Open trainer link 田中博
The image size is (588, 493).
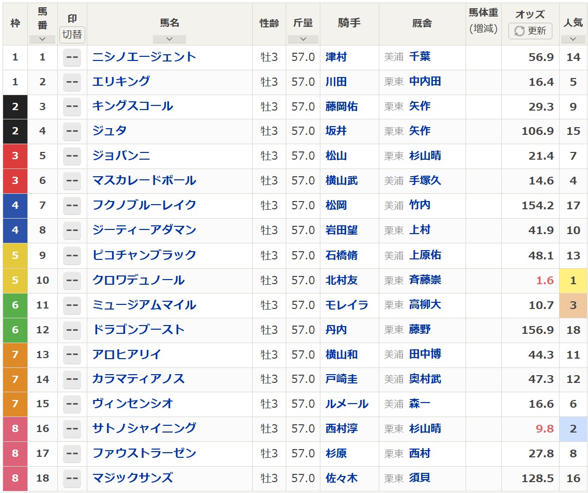tap(425, 354)
